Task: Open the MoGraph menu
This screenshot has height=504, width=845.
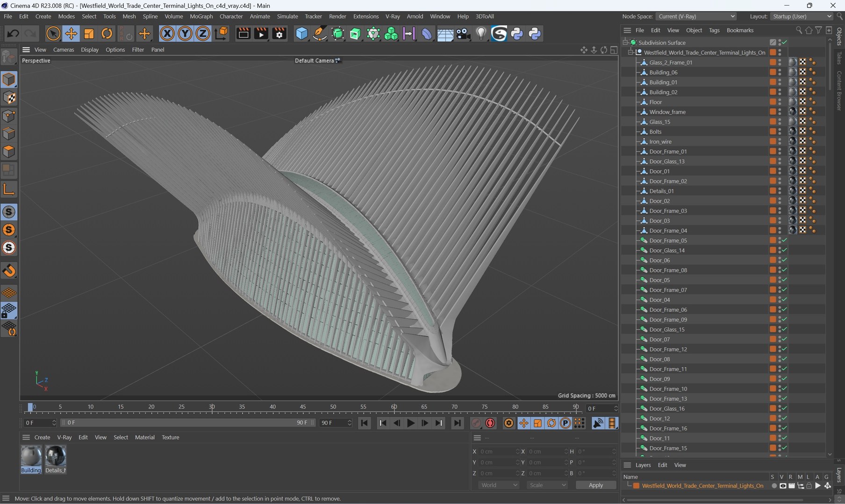Action: pyautogui.click(x=201, y=16)
